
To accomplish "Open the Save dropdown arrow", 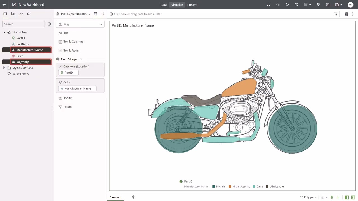I will 341,5.
